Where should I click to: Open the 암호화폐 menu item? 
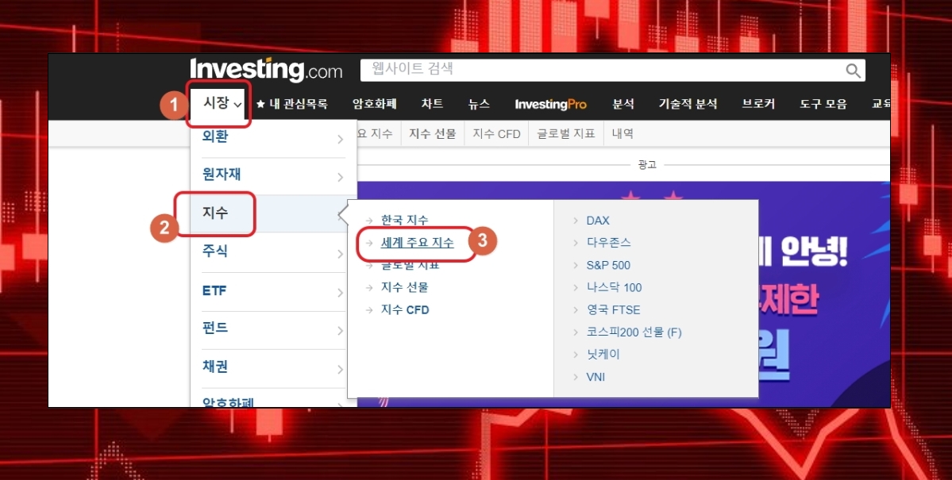[x=375, y=104]
